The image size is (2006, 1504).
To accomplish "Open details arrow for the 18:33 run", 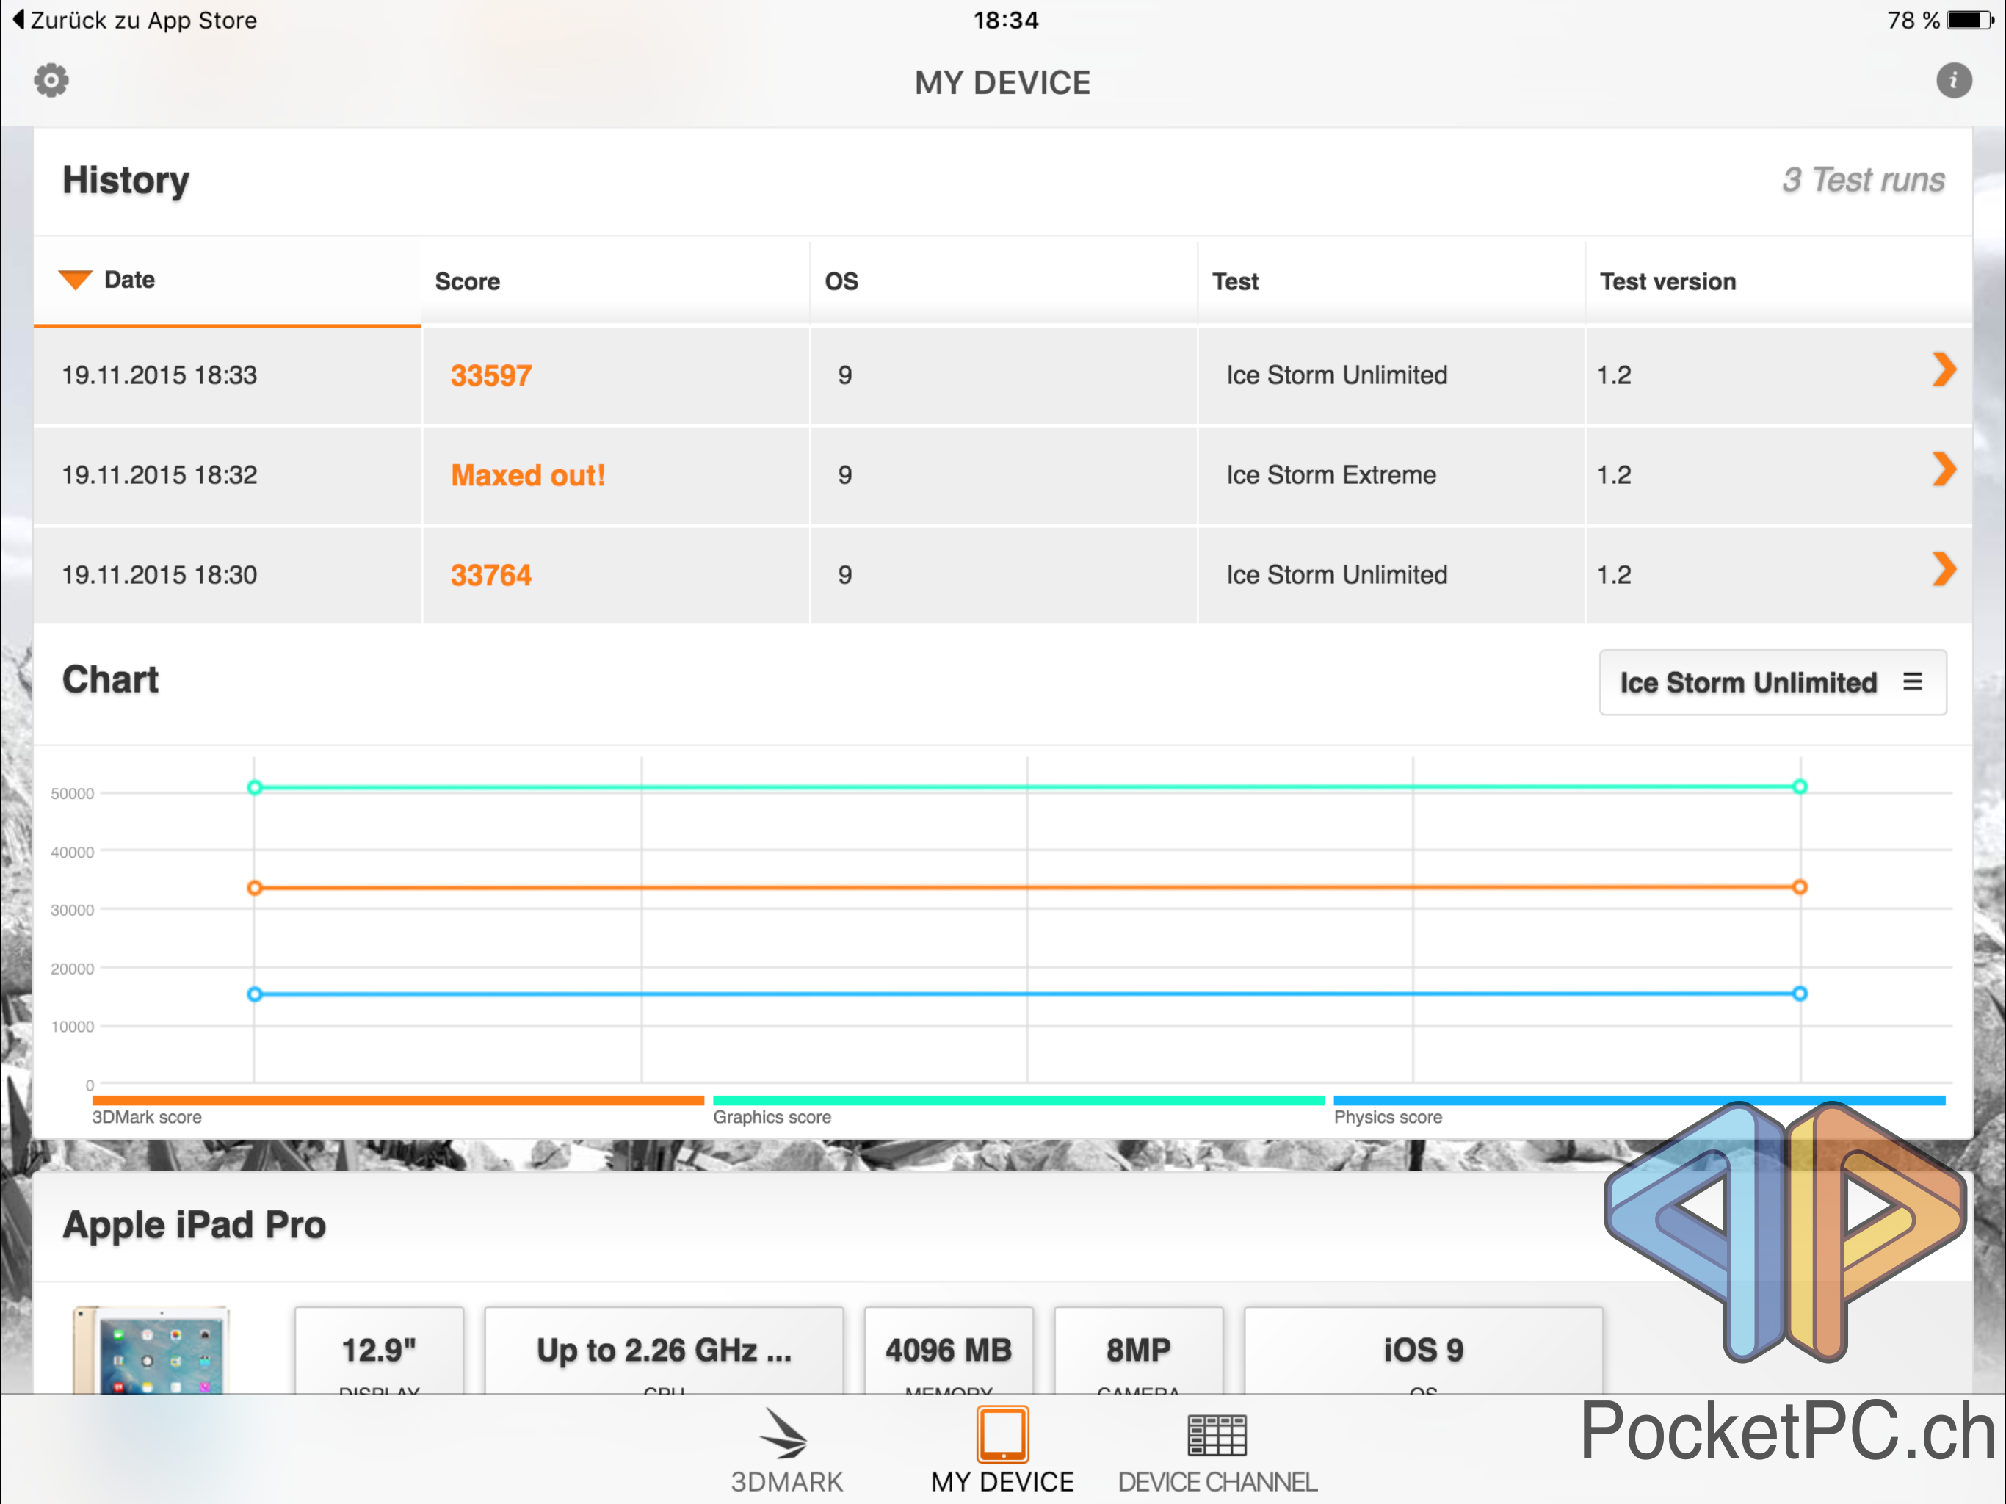I will pyautogui.click(x=1944, y=369).
